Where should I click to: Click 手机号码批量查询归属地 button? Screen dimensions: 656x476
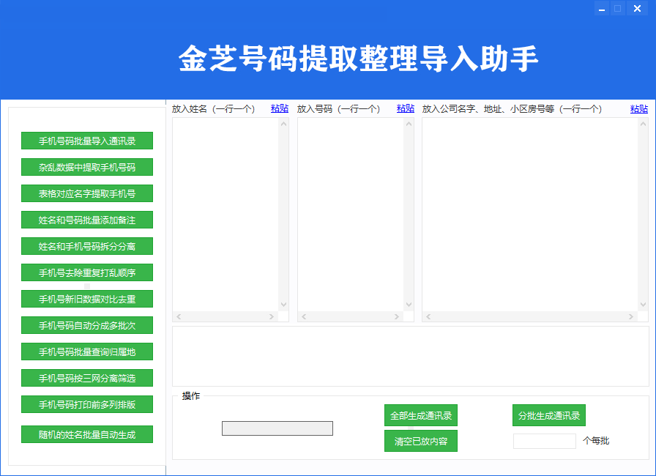pyautogui.click(x=86, y=352)
